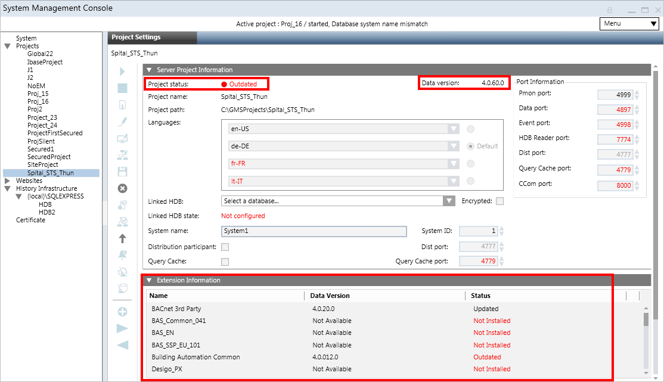Click the Delete project X icon

[x=122, y=188]
